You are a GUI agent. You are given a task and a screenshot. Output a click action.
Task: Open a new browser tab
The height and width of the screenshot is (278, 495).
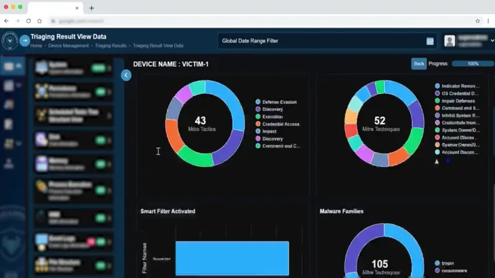pos(92,8)
